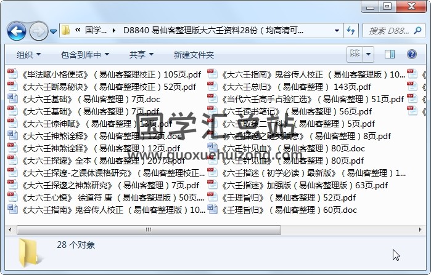Open the 共享 menu

pos(141,55)
